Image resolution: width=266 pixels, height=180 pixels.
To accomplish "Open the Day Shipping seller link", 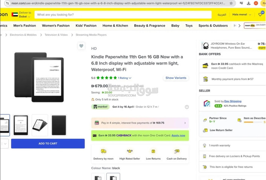I will [x=233, y=101].
